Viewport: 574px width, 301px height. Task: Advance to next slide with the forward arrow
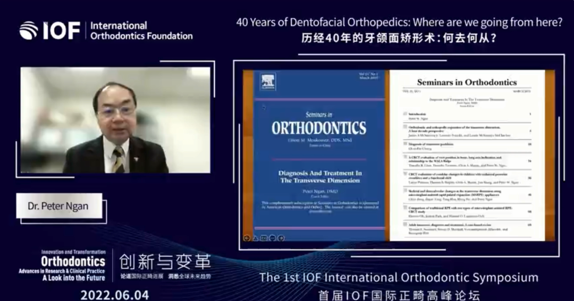coord(281,238)
